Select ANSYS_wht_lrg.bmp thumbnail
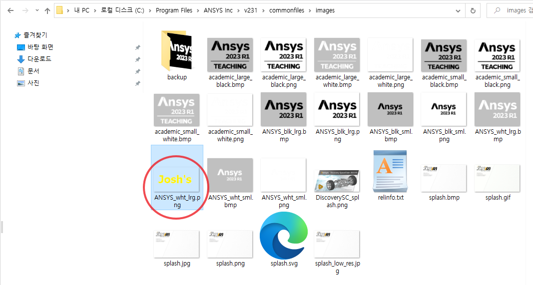The image size is (533, 285). tap(498, 109)
